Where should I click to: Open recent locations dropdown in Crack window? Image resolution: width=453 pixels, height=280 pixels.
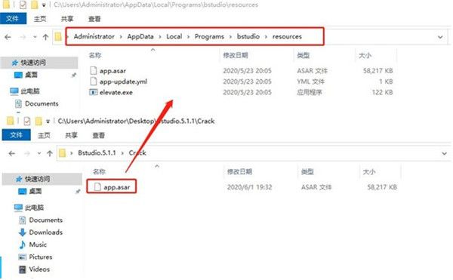tap(39, 153)
